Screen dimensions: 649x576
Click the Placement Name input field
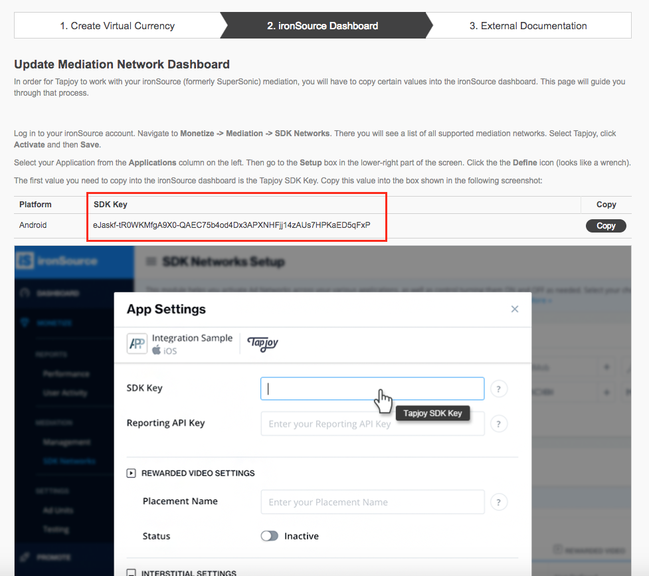[x=372, y=502]
